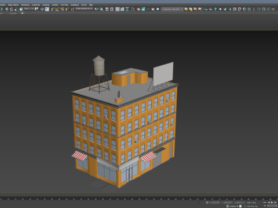Click the Render Production teapot icon
Image resolution: width=278 pixels, height=208 pixels.
click(153, 9)
